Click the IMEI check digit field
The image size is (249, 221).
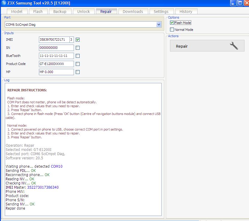pyautogui.click(x=72, y=40)
